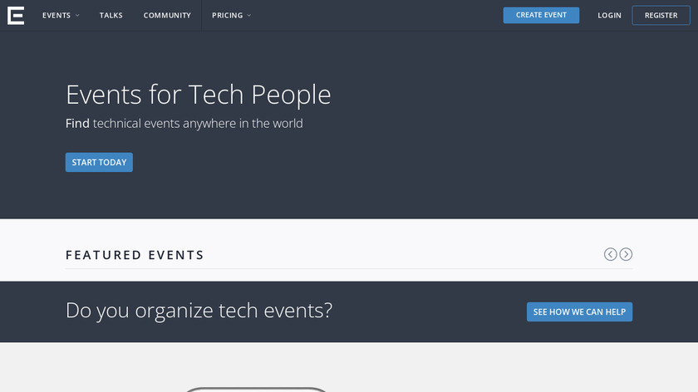Click the bold word Find in subtitle
The image size is (698, 392).
pos(77,124)
